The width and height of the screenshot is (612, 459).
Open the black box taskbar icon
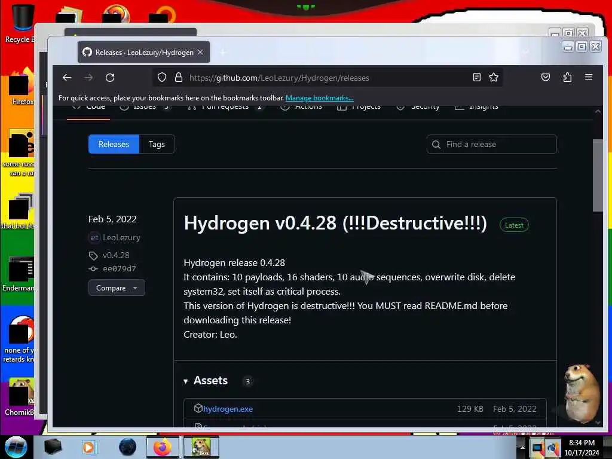click(53, 447)
